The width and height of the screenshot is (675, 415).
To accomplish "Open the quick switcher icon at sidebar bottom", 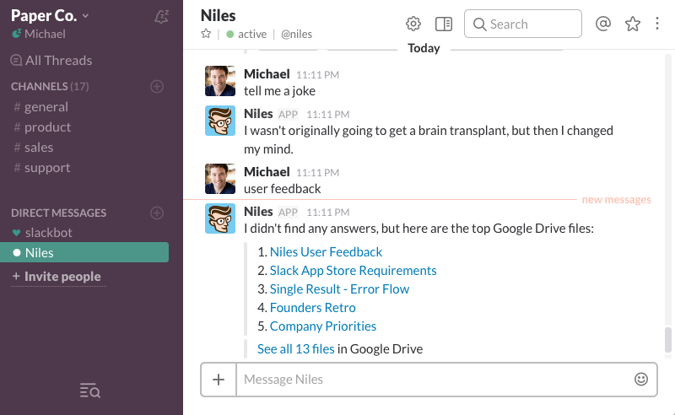I will coord(90,391).
